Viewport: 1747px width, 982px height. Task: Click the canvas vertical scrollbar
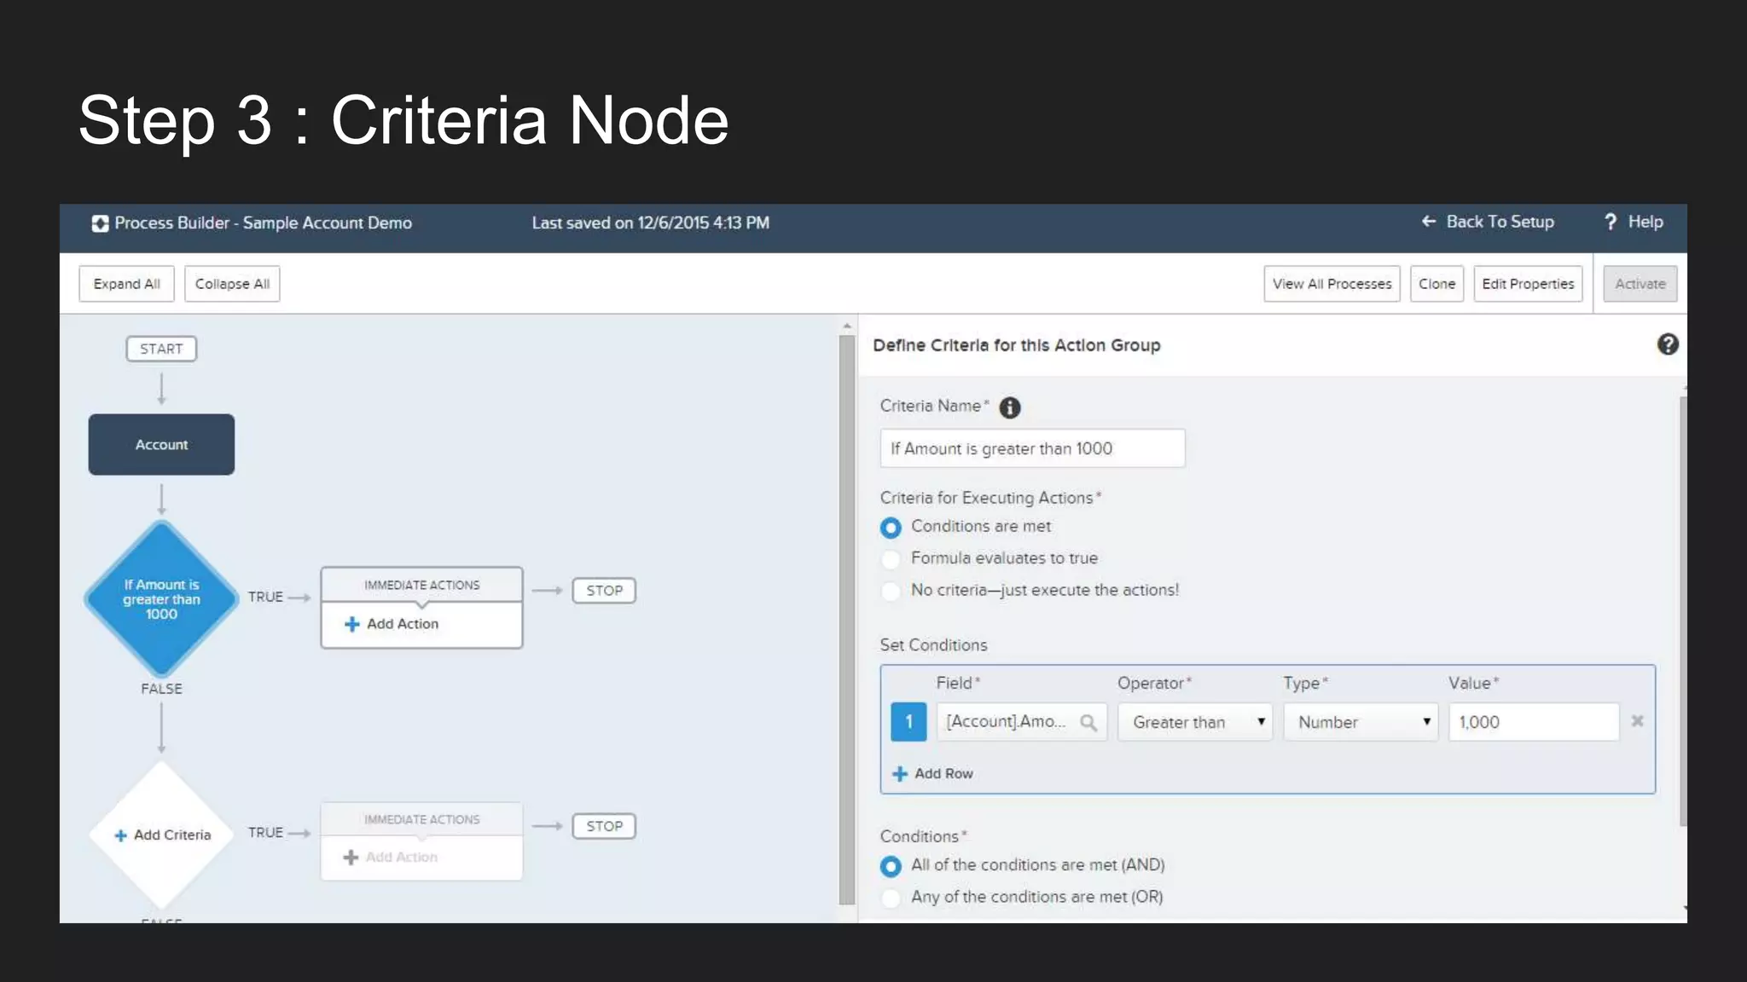pyautogui.click(x=847, y=620)
